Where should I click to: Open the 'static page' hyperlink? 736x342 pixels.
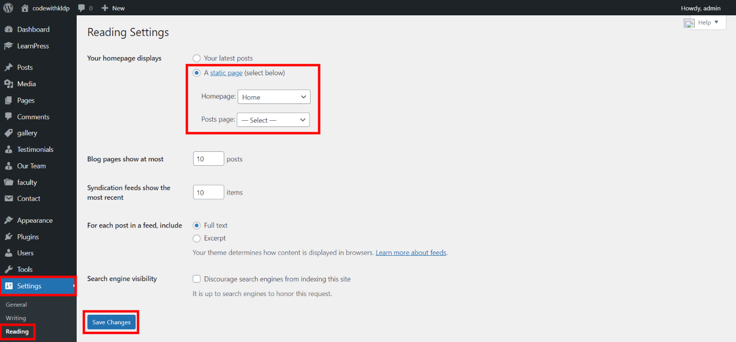(226, 73)
